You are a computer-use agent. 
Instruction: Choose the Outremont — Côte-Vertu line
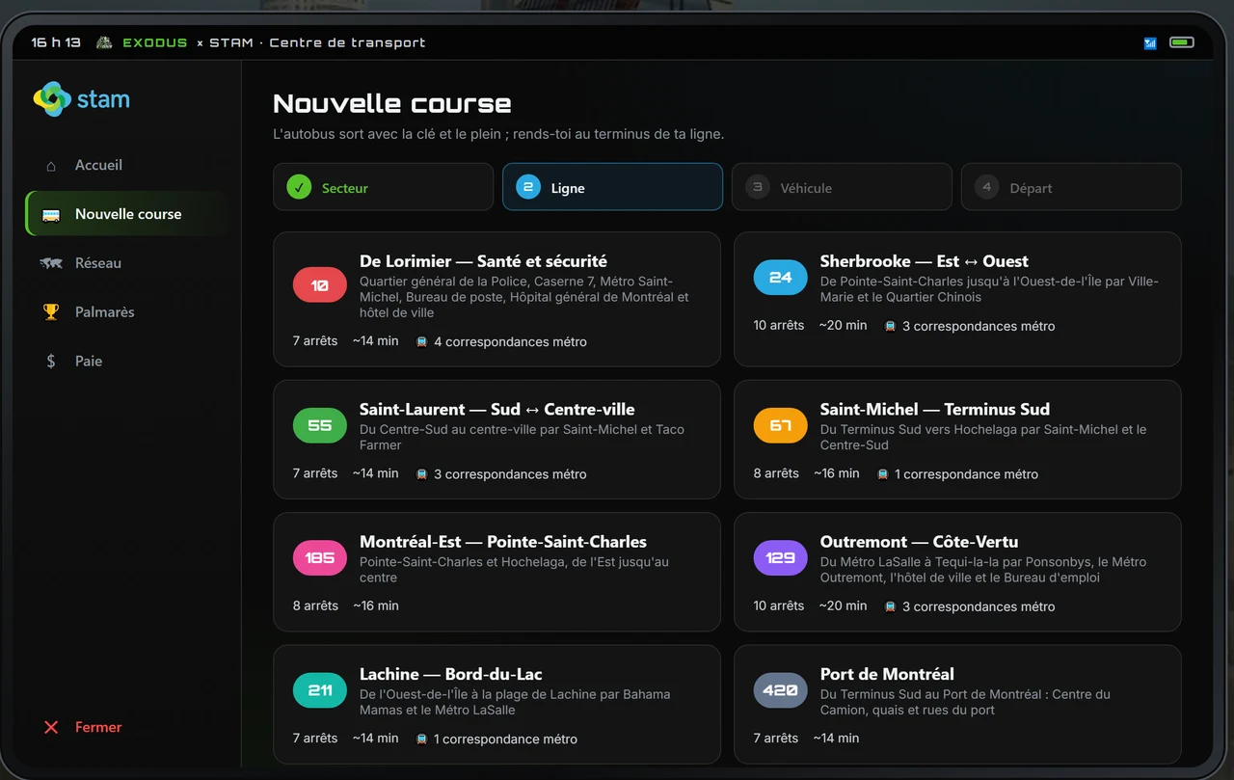click(957, 572)
